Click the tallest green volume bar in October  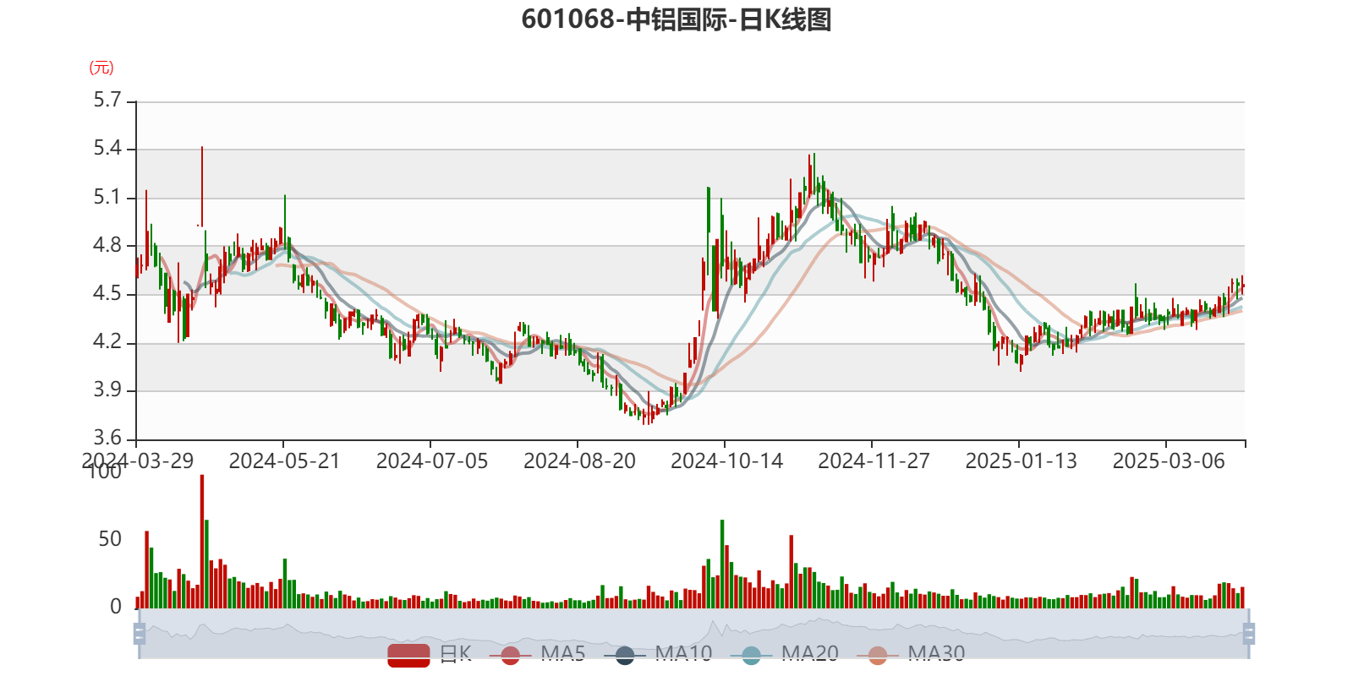[722, 564]
